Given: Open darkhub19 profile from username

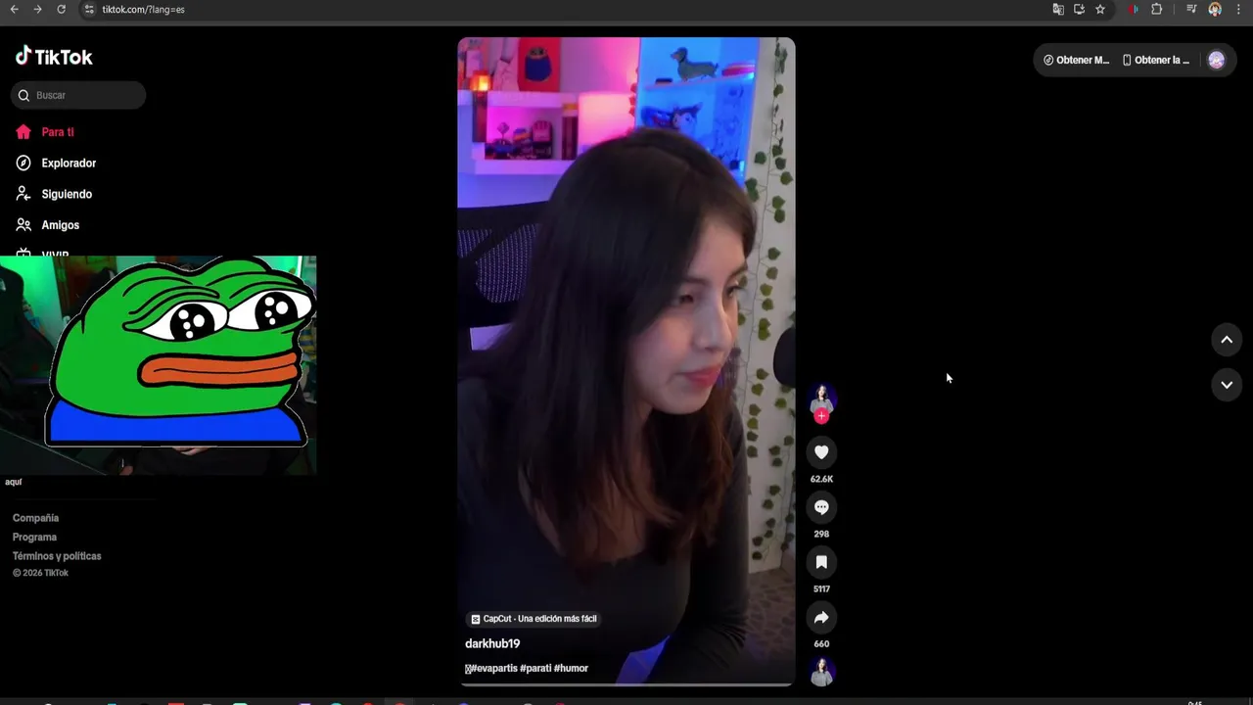Looking at the screenshot, I should [x=492, y=643].
